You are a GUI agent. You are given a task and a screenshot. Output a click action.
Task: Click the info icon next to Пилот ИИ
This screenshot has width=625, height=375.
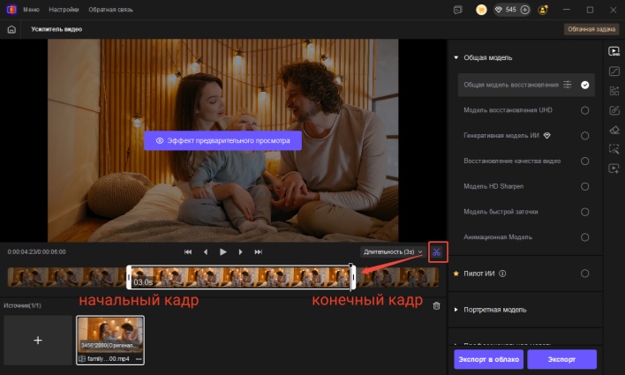tap(502, 274)
